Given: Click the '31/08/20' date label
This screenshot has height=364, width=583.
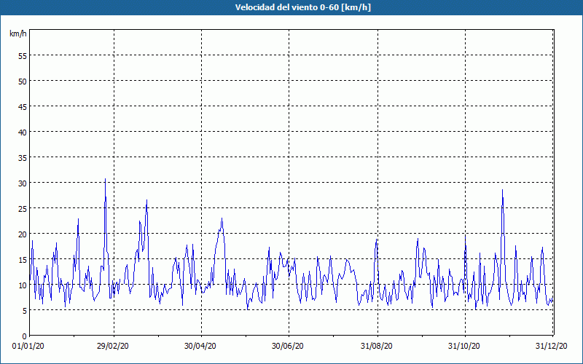Looking at the screenshot, I should 376,346.
